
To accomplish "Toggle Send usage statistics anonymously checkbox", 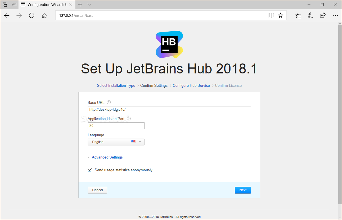I will pyautogui.click(x=90, y=170).
